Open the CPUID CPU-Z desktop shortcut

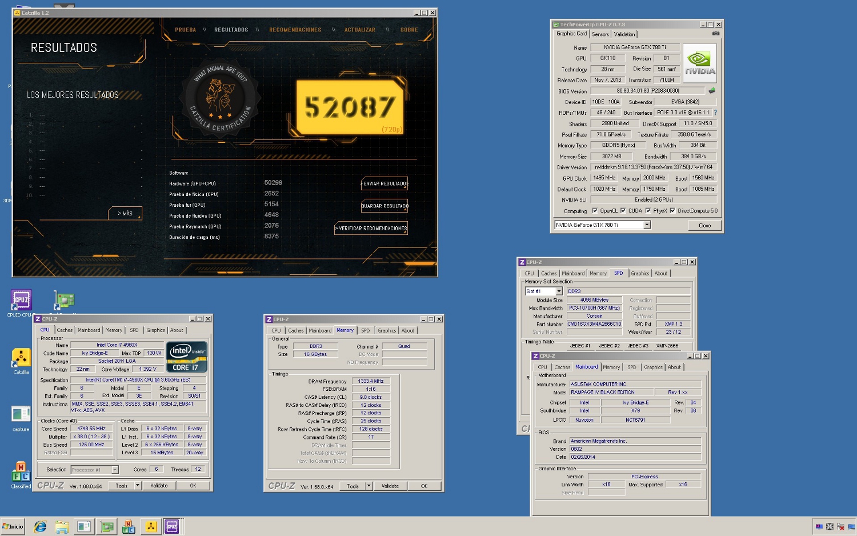pos(21,301)
